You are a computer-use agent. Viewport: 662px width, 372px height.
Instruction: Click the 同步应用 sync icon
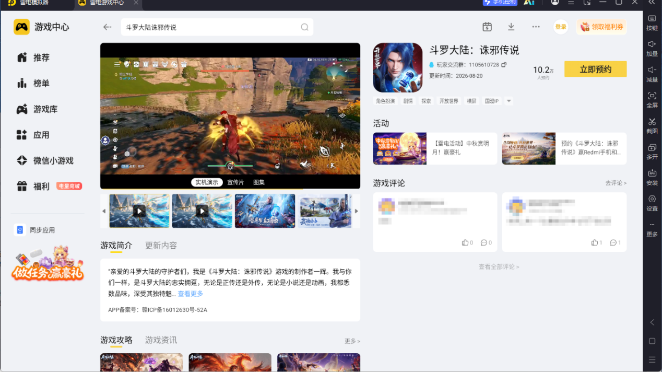tap(20, 230)
